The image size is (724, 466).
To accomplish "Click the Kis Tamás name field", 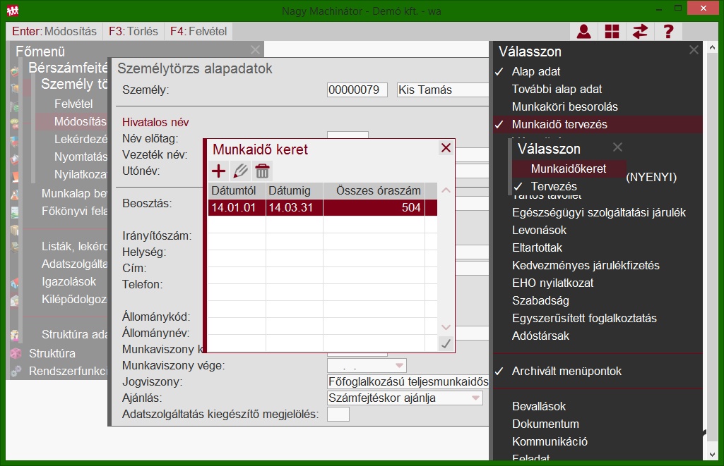I will [442, 90].
